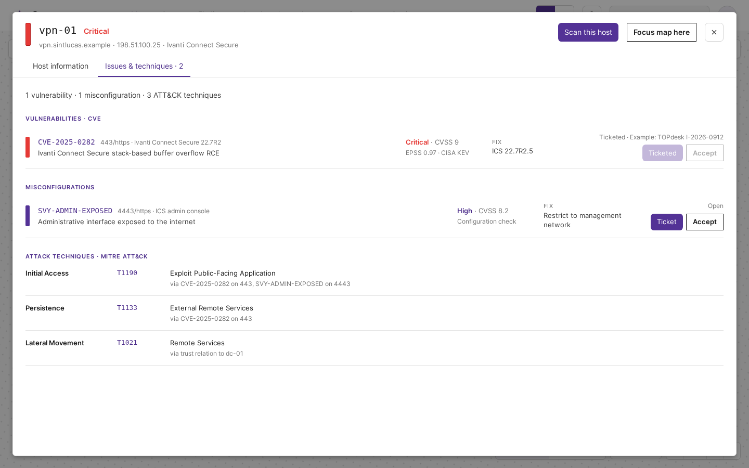This screenshot has width=749, height=468.
Task: Accept the SVY-ADMIN-EXPOSED misconfiguration risk
Action: 705,222
